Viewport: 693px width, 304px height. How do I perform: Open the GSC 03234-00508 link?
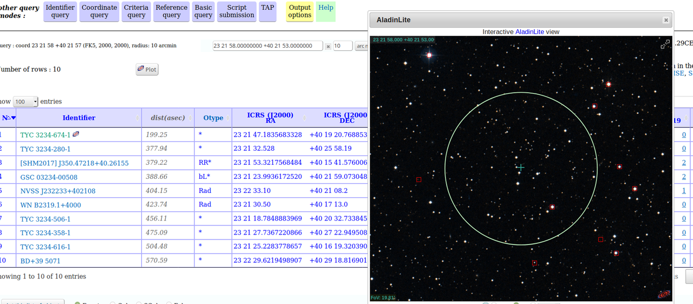click(x=49, y=177)
